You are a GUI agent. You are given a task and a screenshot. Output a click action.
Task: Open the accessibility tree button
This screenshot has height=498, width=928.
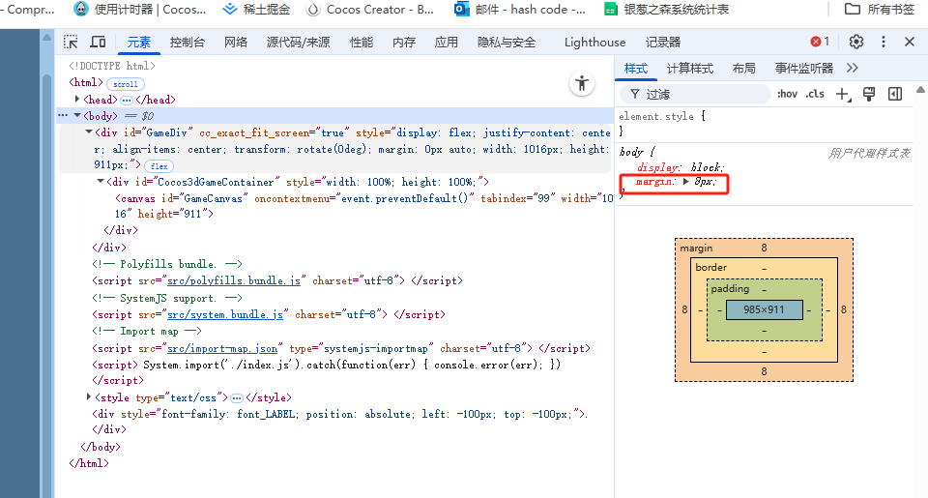tap(582, 83)
